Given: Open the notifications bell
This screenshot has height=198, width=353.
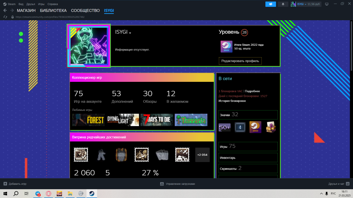Looking at the screenshot, I should [283, 4].
